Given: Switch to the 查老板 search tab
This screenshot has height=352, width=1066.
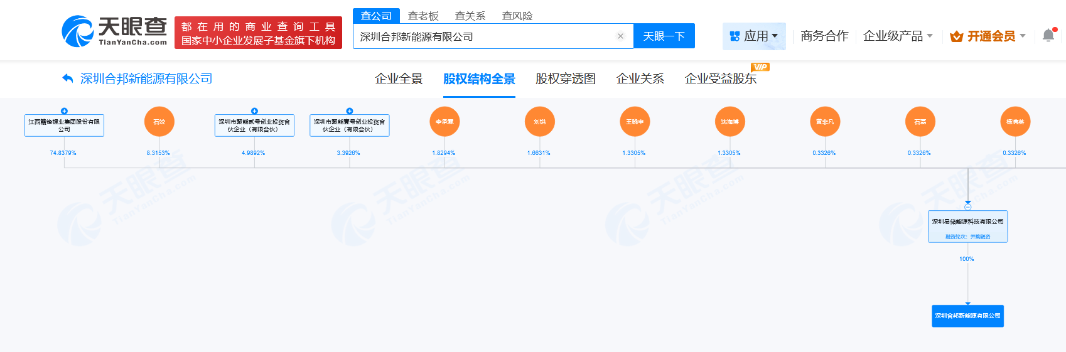Looking at the screenshot, I should tap(423, 16).
